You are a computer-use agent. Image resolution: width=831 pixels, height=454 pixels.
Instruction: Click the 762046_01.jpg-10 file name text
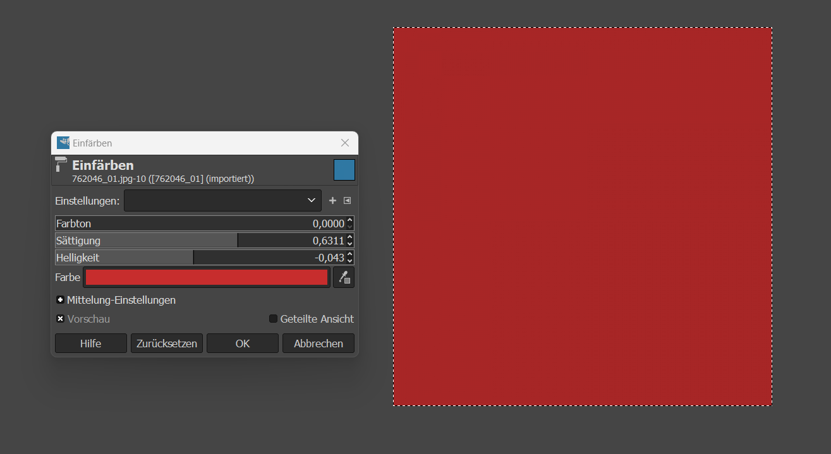click(110, 179)
